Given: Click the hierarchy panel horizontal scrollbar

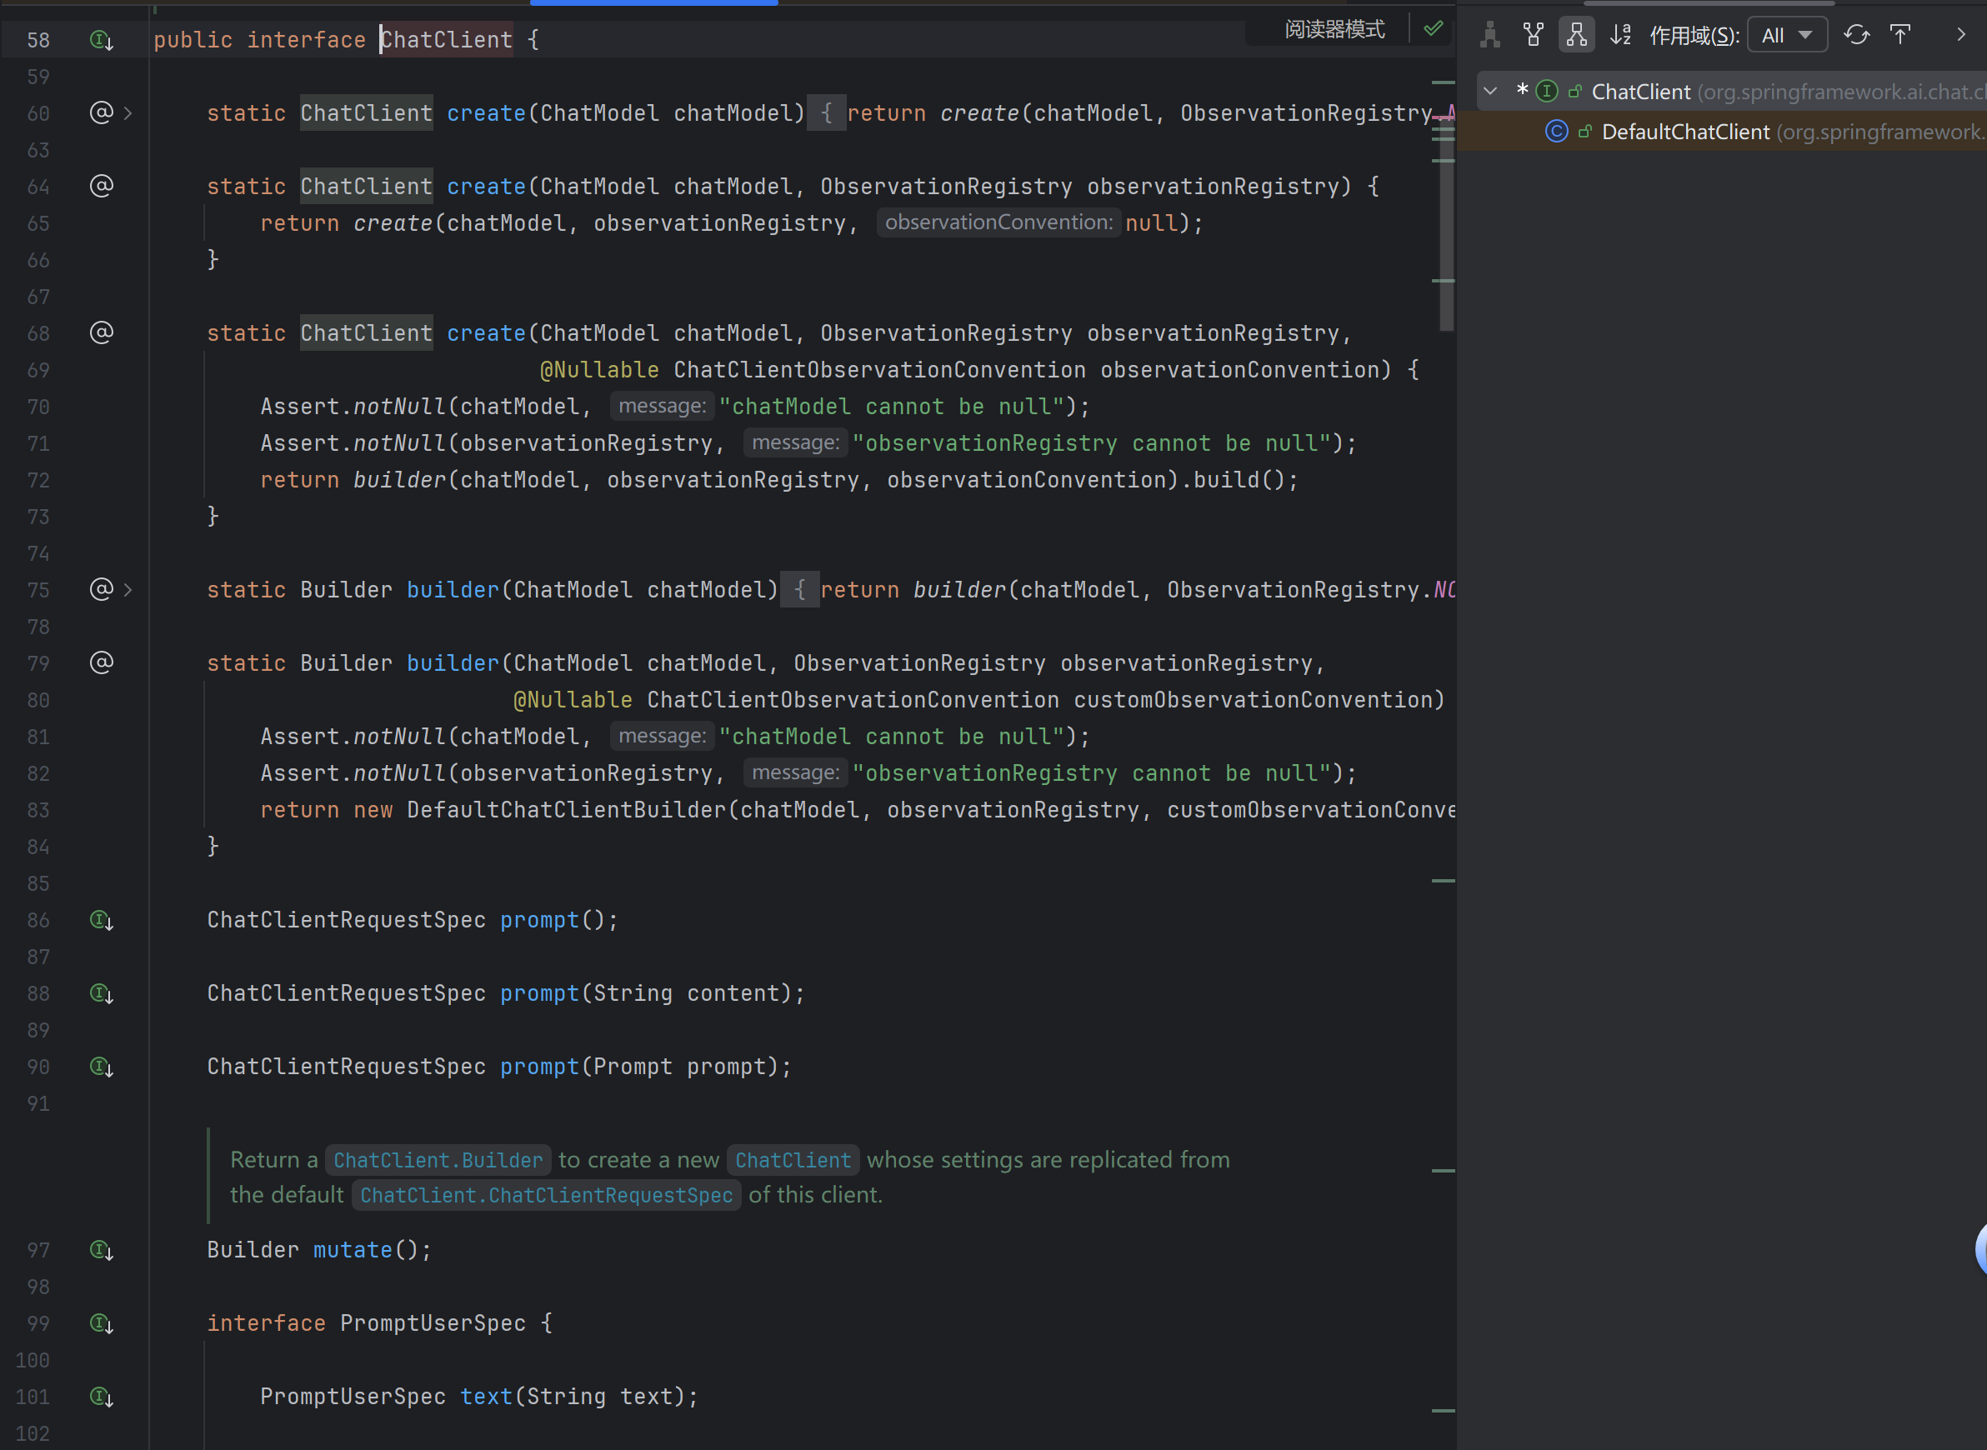Looking at the screenshot, I should point(1709,3).
